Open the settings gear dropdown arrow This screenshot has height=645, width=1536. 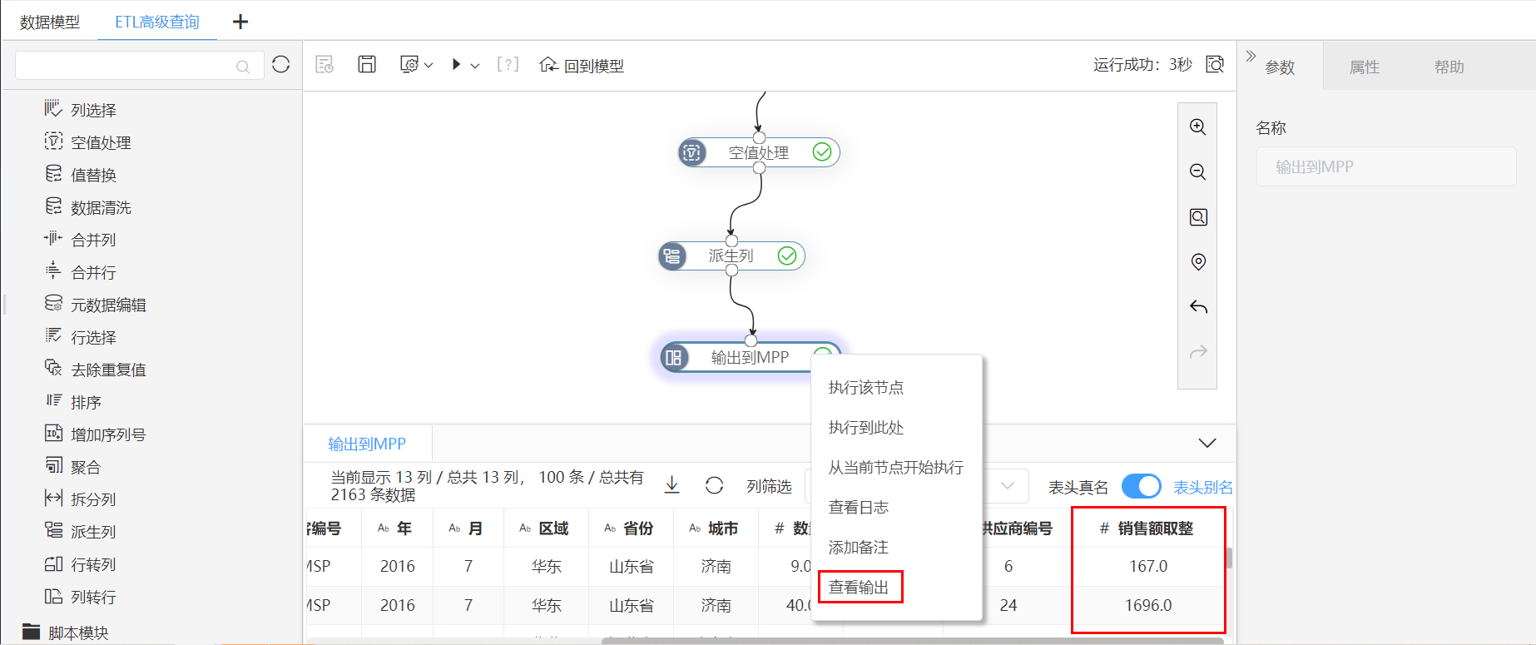click(x=429, y=65)
